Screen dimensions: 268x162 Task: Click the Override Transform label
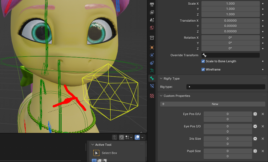click(x=184, y=55)
